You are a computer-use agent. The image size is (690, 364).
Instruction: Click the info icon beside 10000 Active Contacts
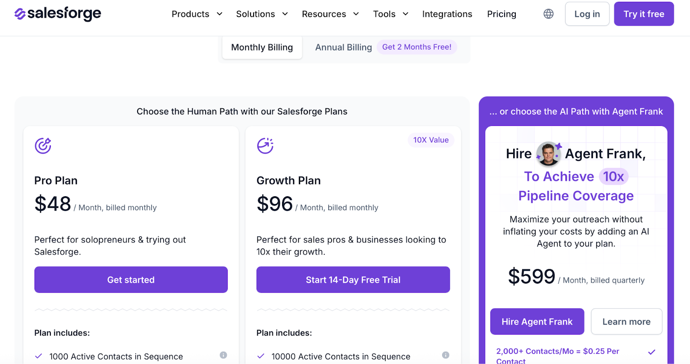[x=445, y=355]
